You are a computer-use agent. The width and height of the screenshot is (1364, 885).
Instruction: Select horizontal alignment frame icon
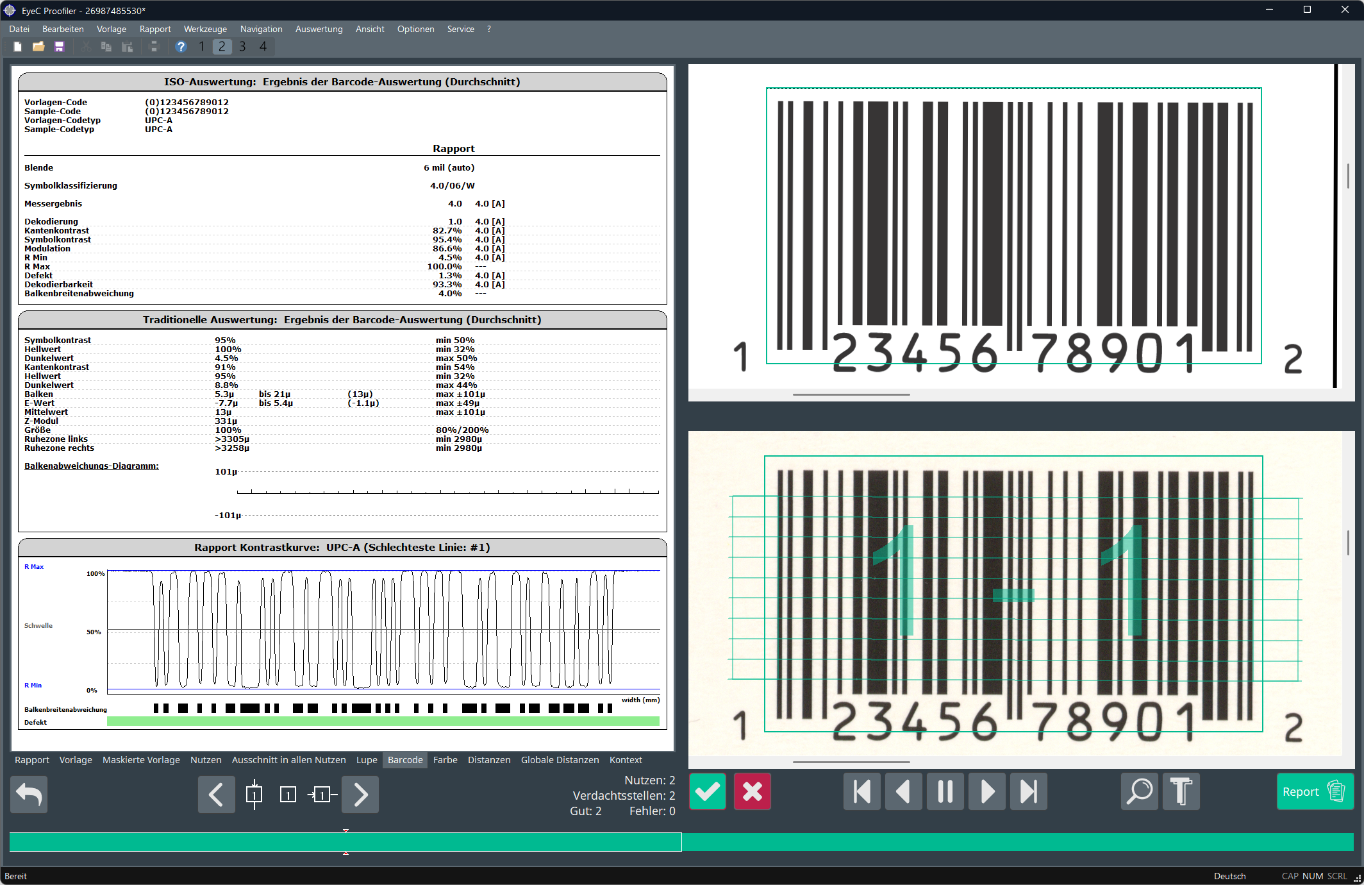[322, 795]
